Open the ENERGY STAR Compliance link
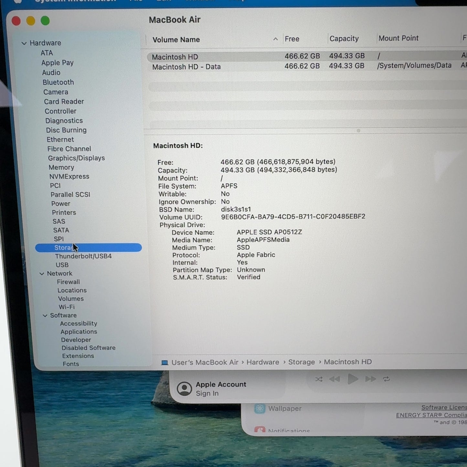 click(431, 415)
